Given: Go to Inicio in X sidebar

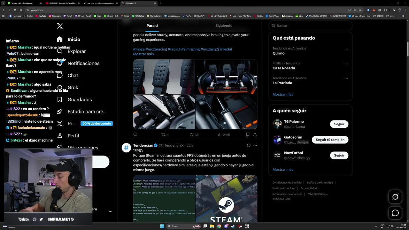Looking at the screenshot, I should pyautogui.click(x=69, y=39).
